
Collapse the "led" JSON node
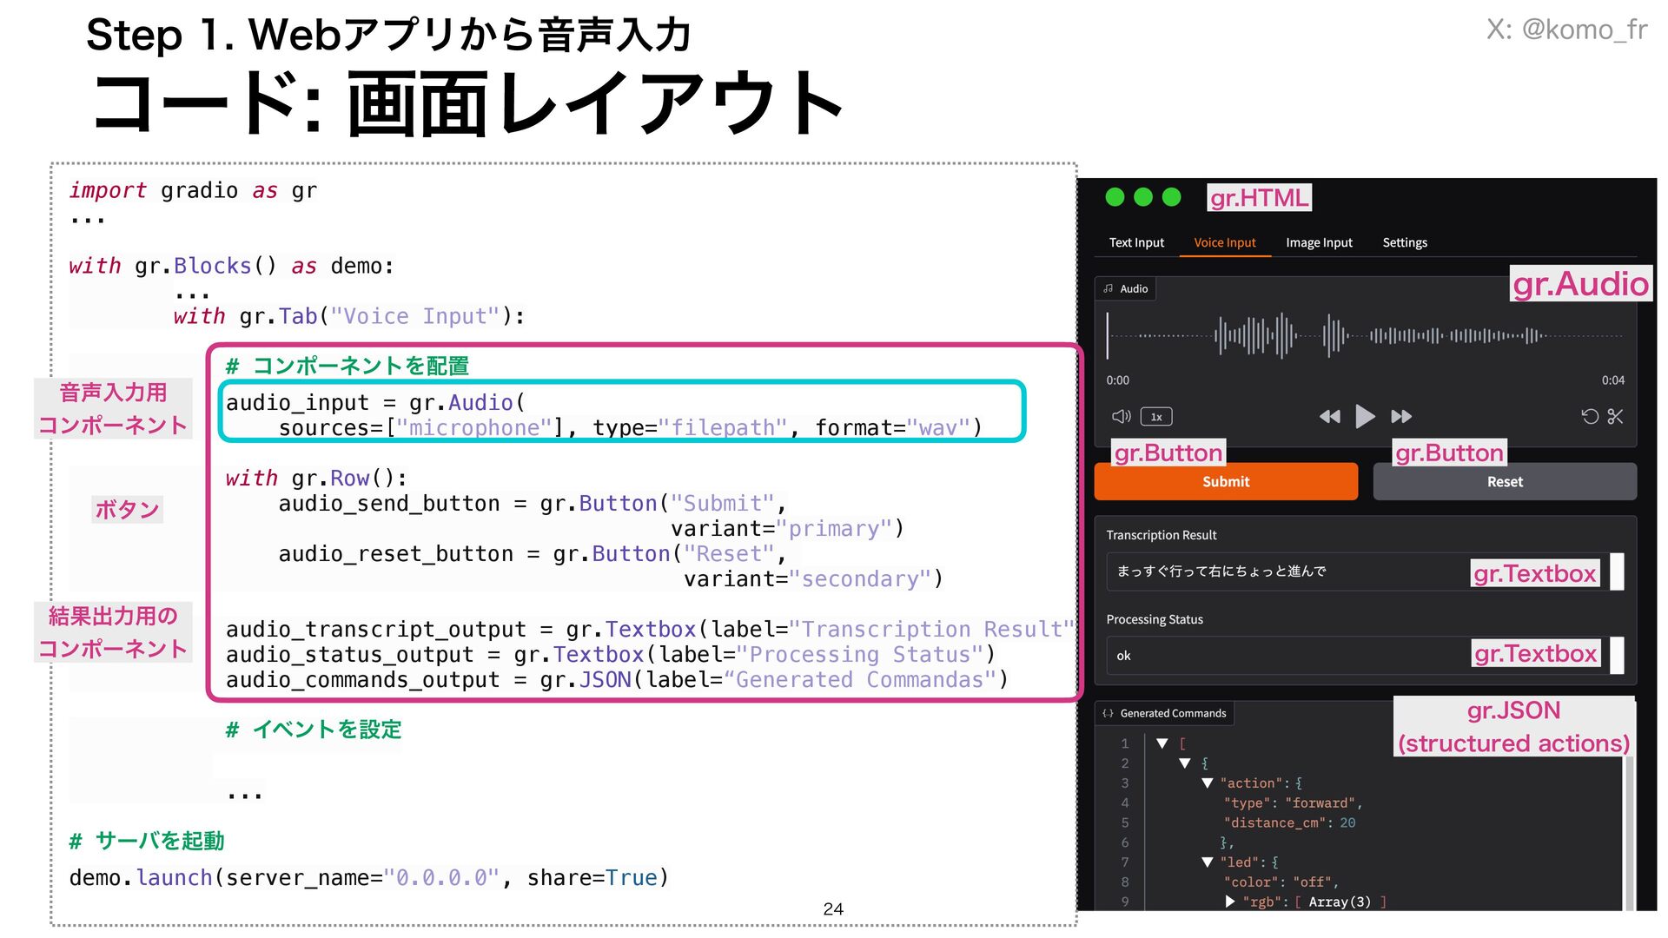click(1207, 862)
